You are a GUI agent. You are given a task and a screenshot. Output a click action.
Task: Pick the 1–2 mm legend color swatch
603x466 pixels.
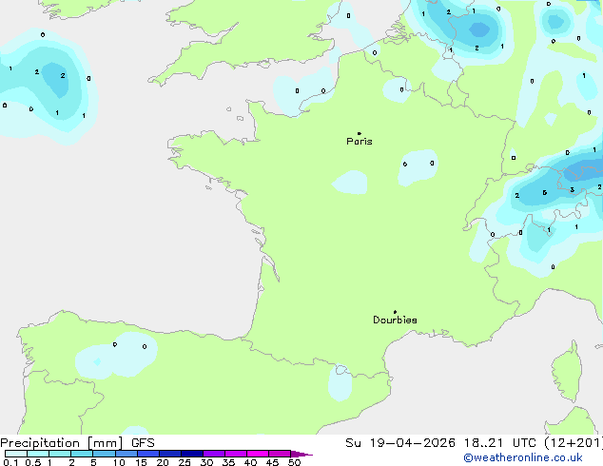tap(60, 454)
